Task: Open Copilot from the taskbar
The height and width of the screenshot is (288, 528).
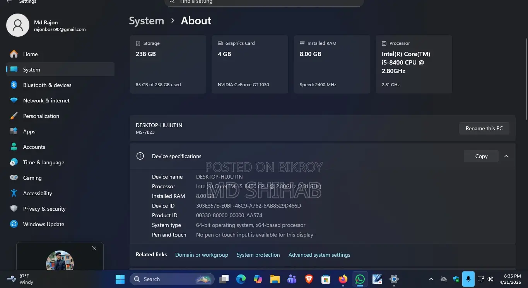Action: click(258, 279)
